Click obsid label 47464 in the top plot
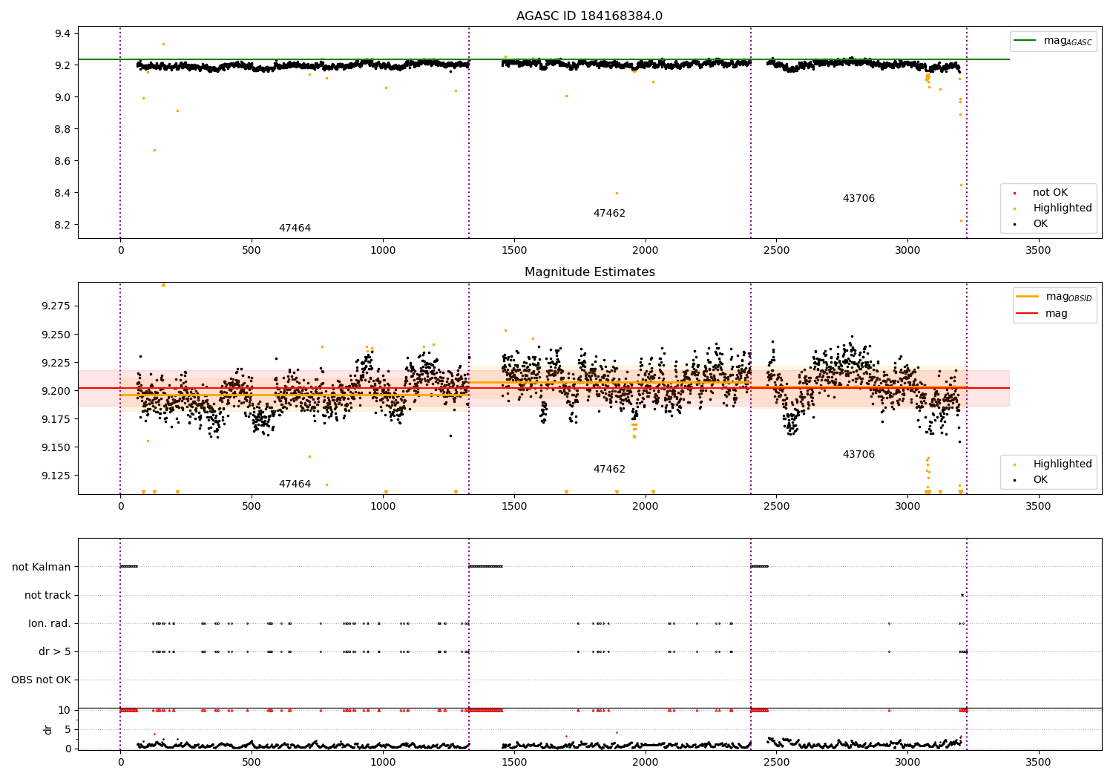1113x779 pixels. click(295, 229)
